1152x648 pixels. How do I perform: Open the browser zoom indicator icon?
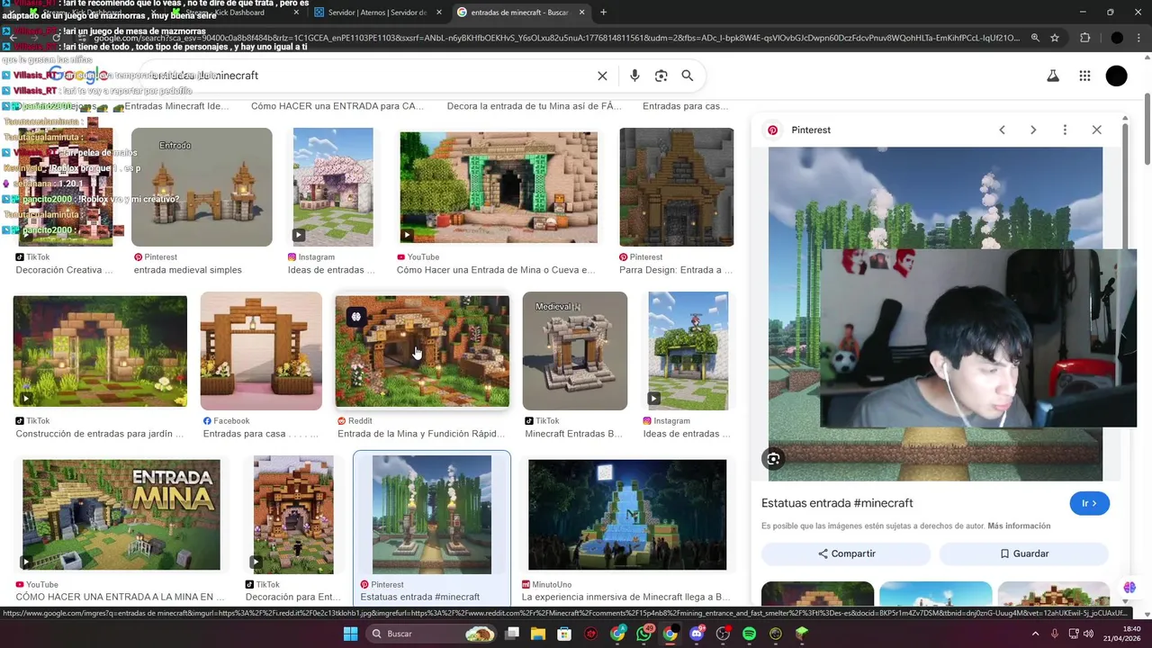pos(1035,38)
